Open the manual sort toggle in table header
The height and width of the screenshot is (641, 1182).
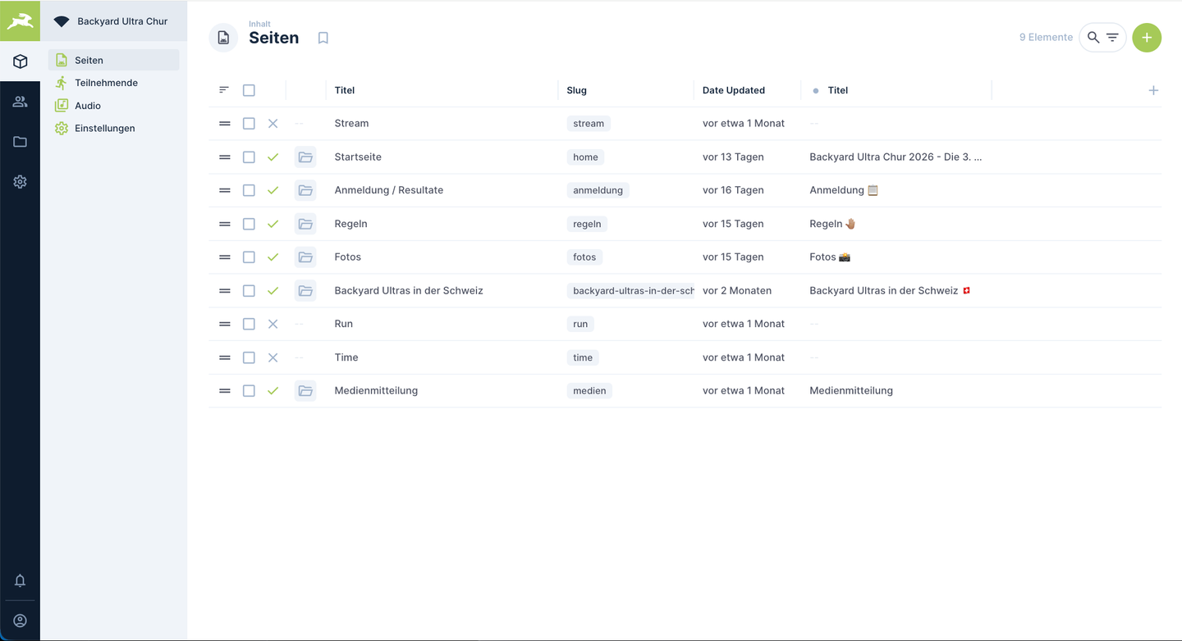pos(224,90)
